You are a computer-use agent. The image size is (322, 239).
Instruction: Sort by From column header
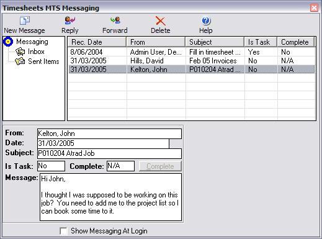pos(156,42)
